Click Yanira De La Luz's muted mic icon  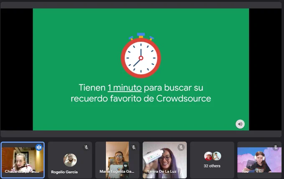(x=181, y=147)
